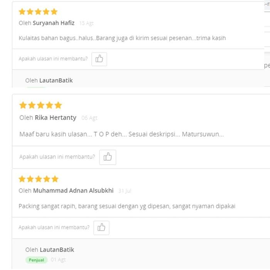Screen dimensions: 270x270
Task: Like Rika Hertanty's review with thumbs-up
Action: coord(108,157)
